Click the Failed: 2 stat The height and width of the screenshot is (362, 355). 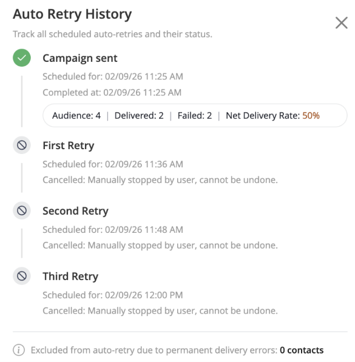[x=195, y=115]
